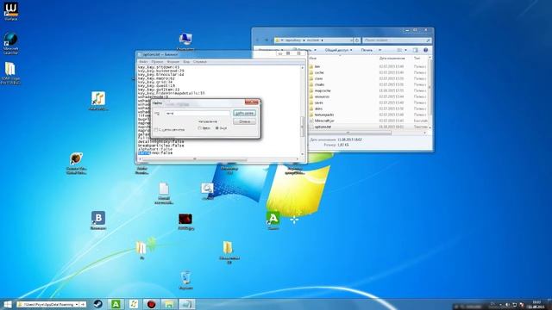552x310 pixels.
Task: Click the Notepad vertical scrollbar thumb
Action: [x=302, y=127]
